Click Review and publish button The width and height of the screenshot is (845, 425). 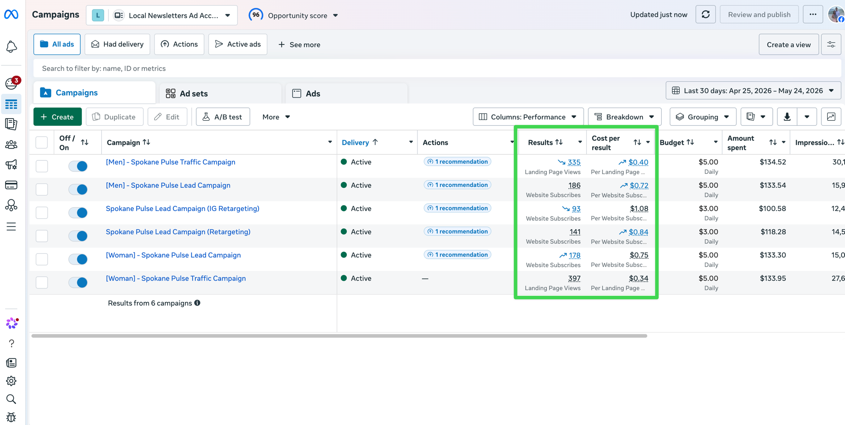[759, 15]
